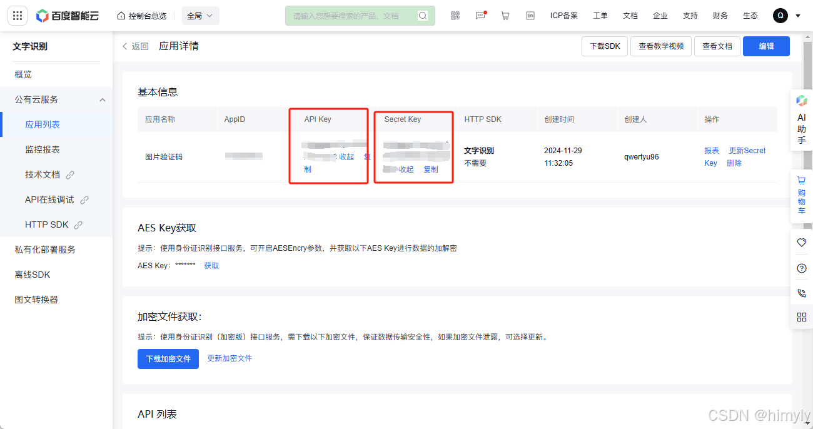Open 支持 in top navigation

pos(690,16)
